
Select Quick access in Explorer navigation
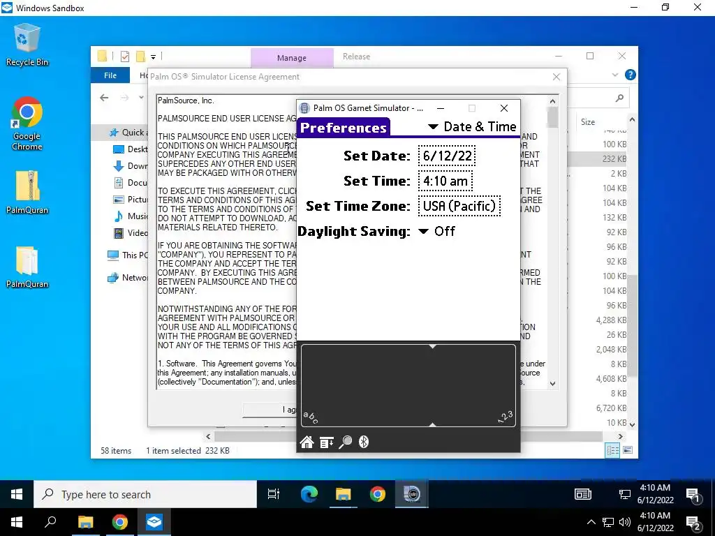128,132
